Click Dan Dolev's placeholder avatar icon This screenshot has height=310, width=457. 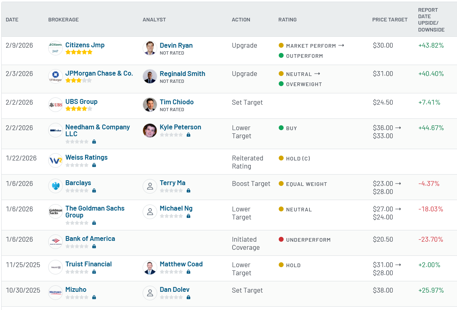(150, 293)
